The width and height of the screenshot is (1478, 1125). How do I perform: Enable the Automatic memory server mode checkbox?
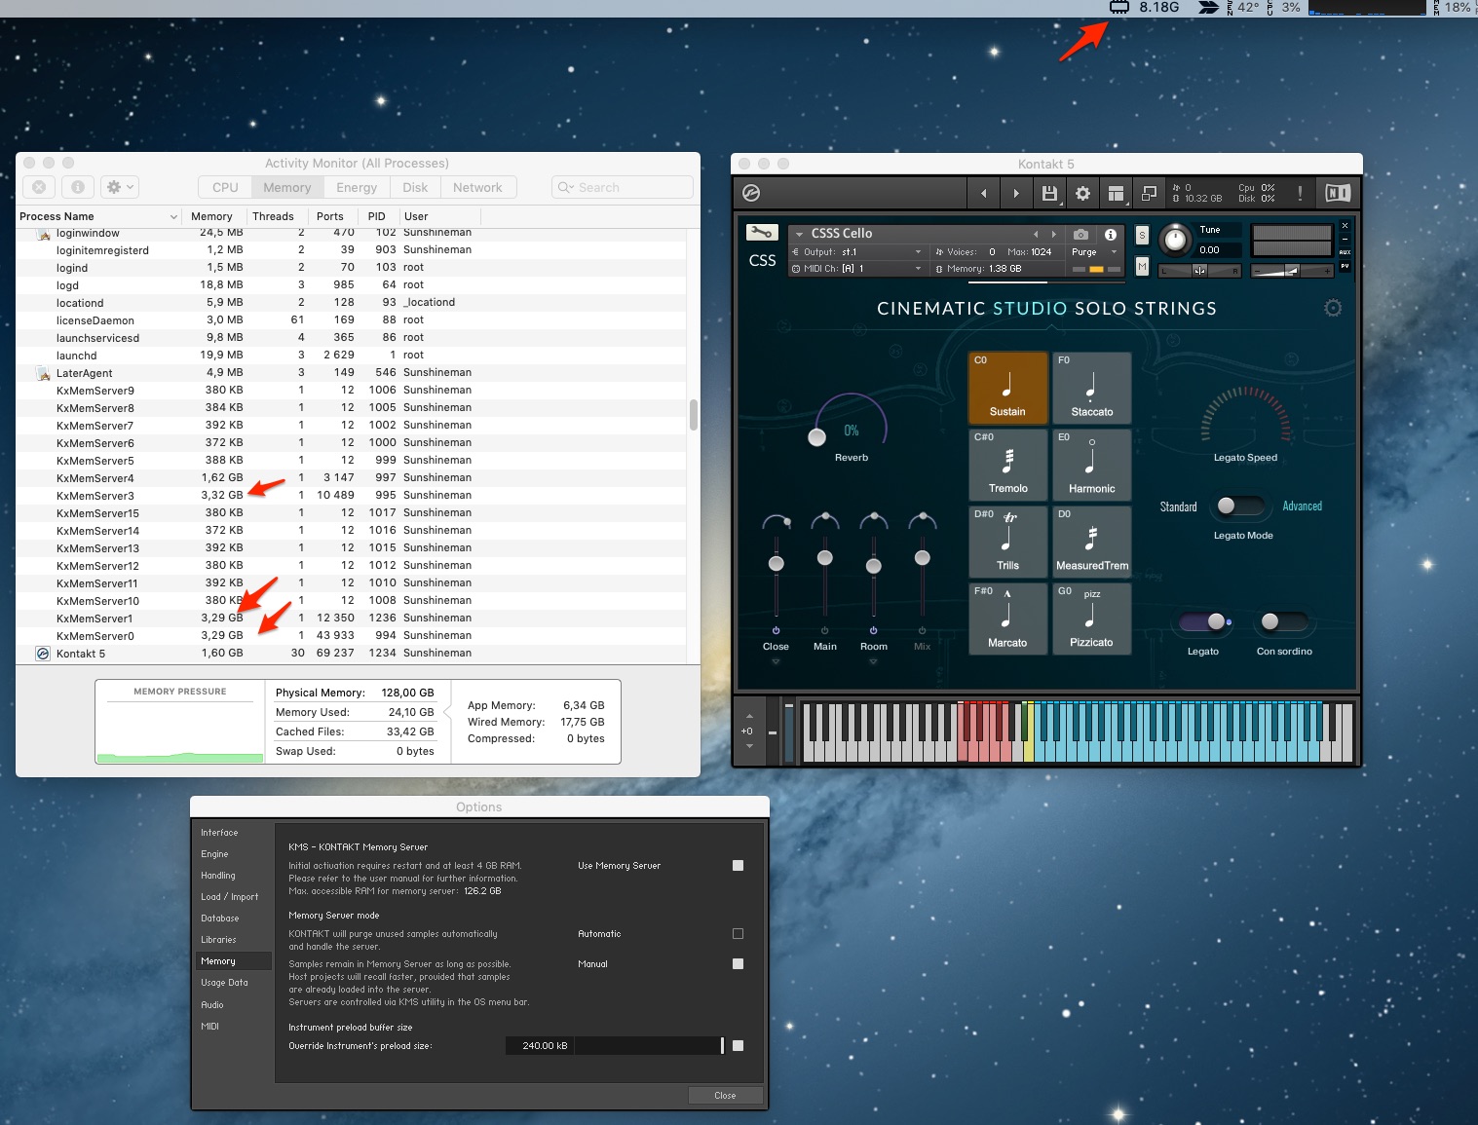[x=738, y=933]
